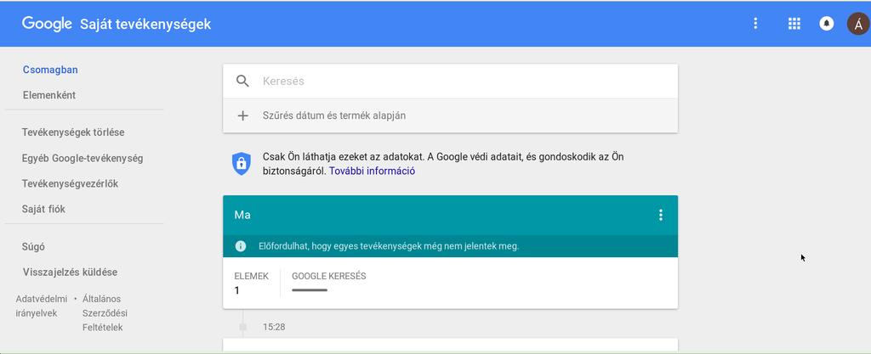Go to Saját fiók
The height and width of the screenshot is (354, 871).
[x=43, y=210]
